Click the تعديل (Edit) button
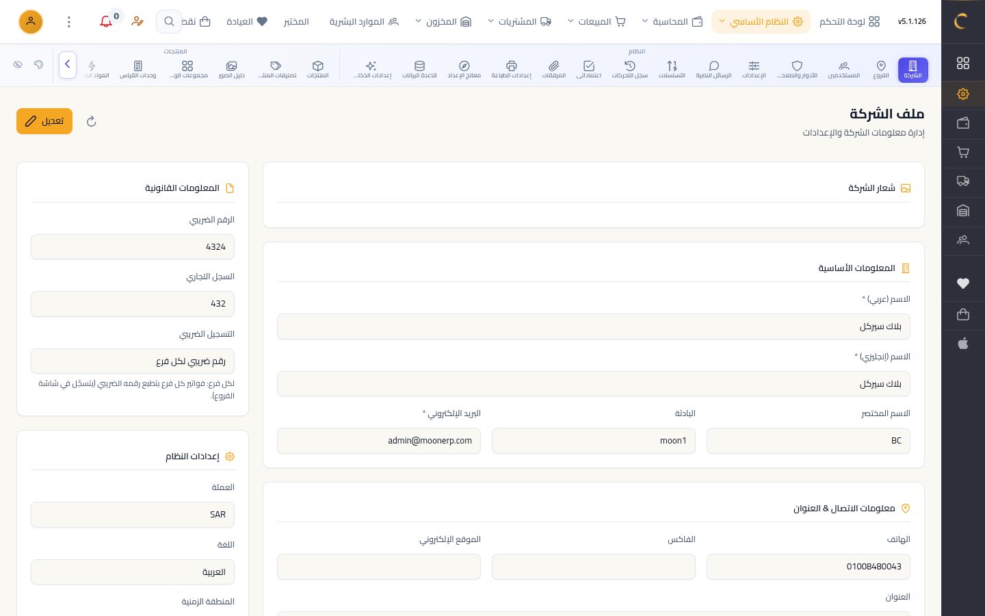Screen dimensions: 985x616 click(x=44, y=121)
